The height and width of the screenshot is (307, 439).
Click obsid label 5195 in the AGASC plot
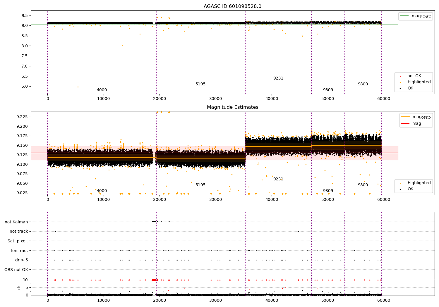pyautogui.click(x=200, y=84)
